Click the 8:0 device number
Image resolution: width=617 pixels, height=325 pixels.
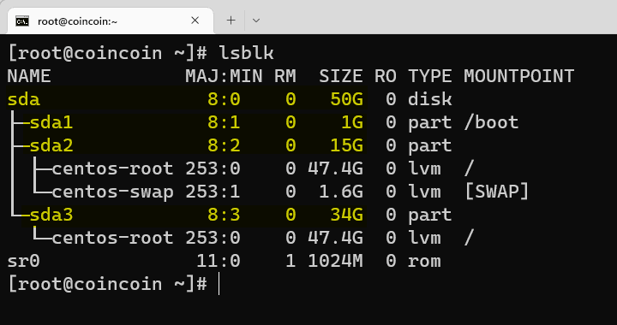tap(224, 99)
